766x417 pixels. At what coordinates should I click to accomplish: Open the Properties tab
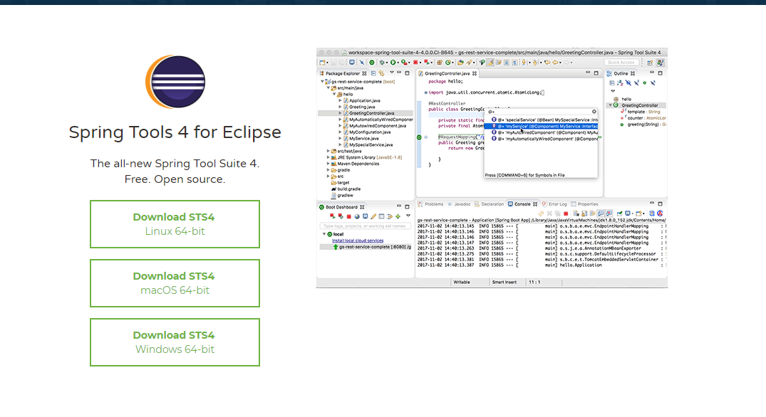tap(584, 204)
